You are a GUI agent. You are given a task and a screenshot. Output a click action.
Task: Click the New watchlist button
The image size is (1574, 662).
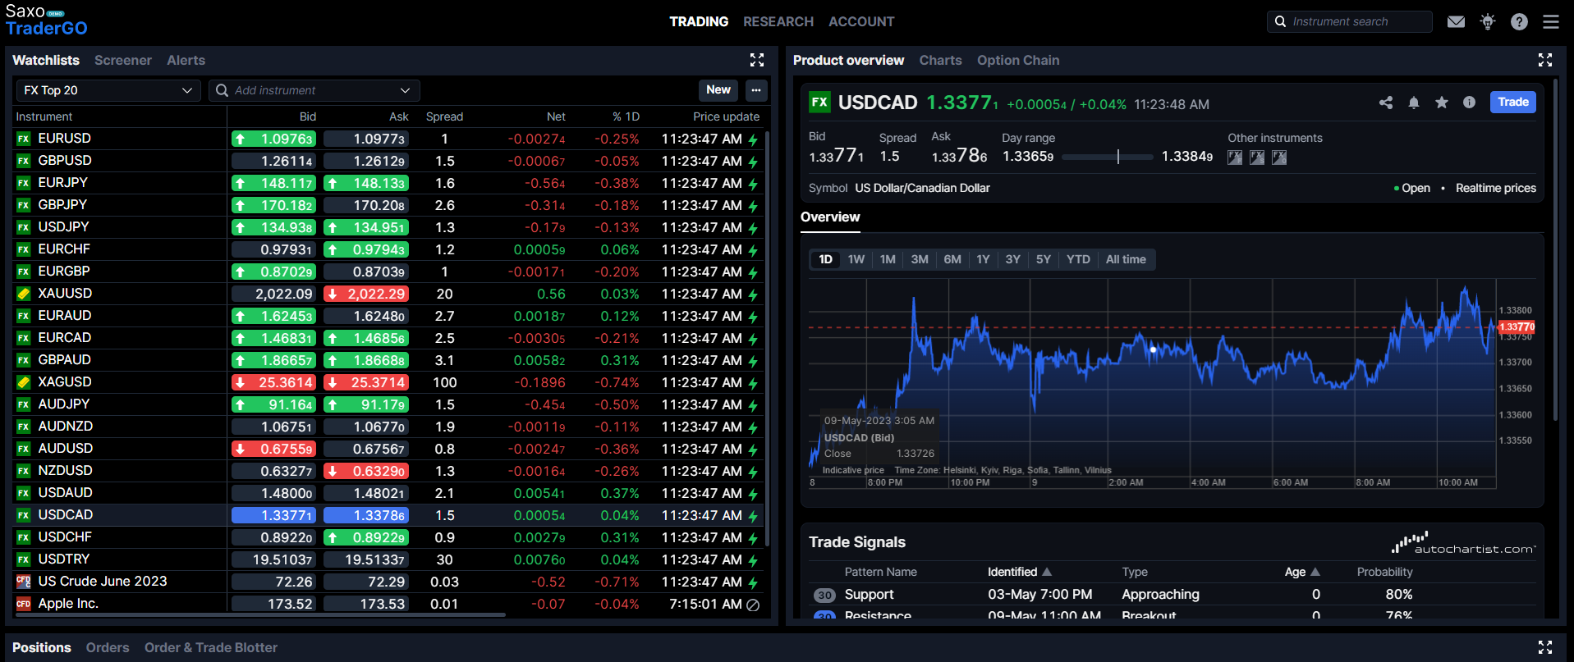point(718,90)
